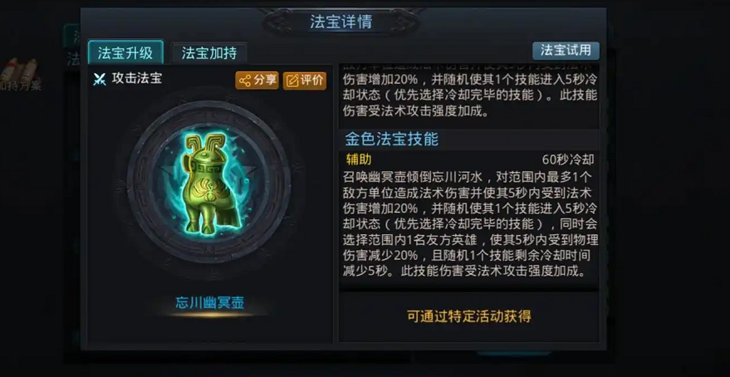The image size is (730, 377).
Task: Switch to the 法宝升级 tab
Action: tap(125, 52)
